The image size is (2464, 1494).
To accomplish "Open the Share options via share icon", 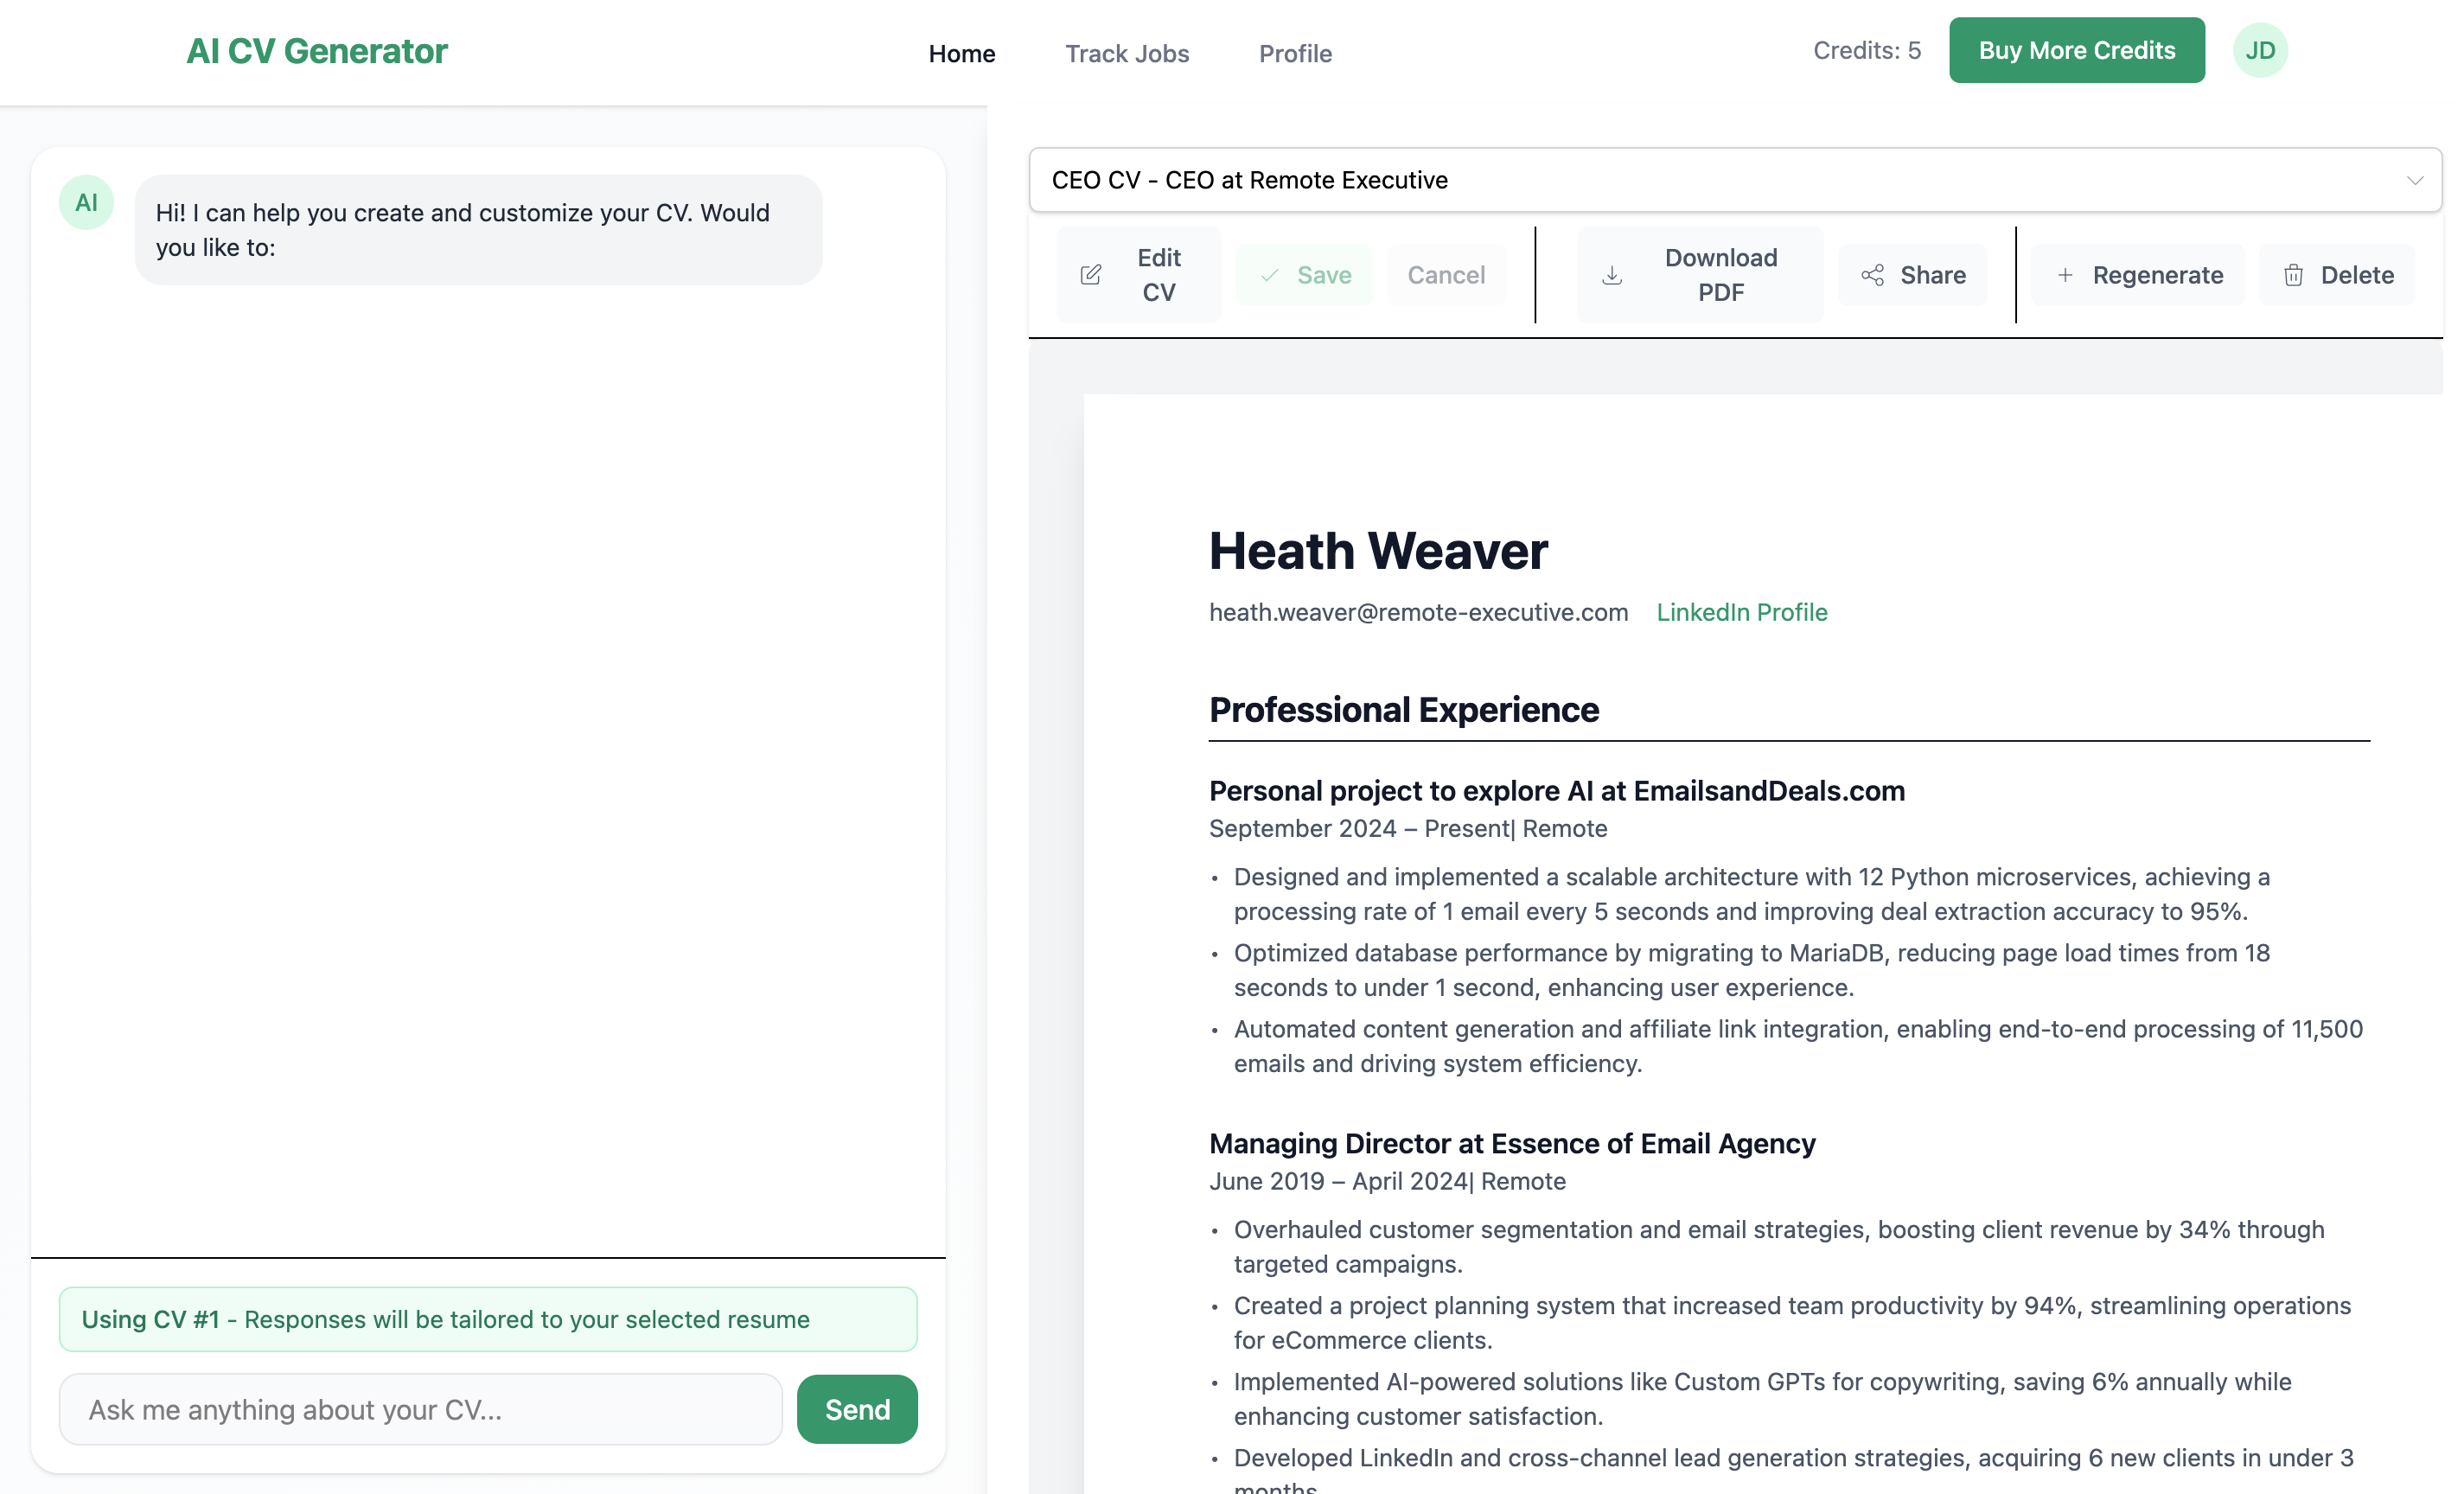I will (1872, 274).
